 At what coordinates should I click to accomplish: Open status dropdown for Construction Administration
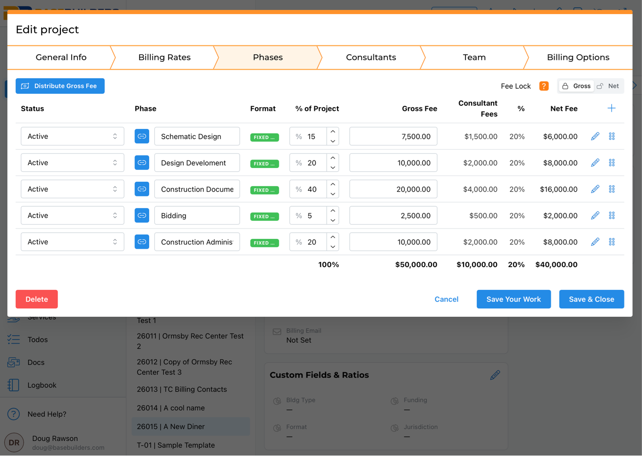tap(72, 242)
